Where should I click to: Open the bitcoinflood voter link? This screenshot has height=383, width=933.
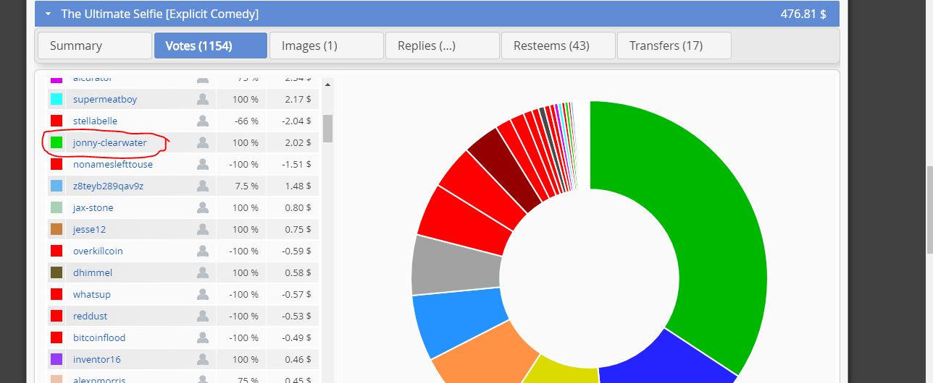click(x=99, y=337)
